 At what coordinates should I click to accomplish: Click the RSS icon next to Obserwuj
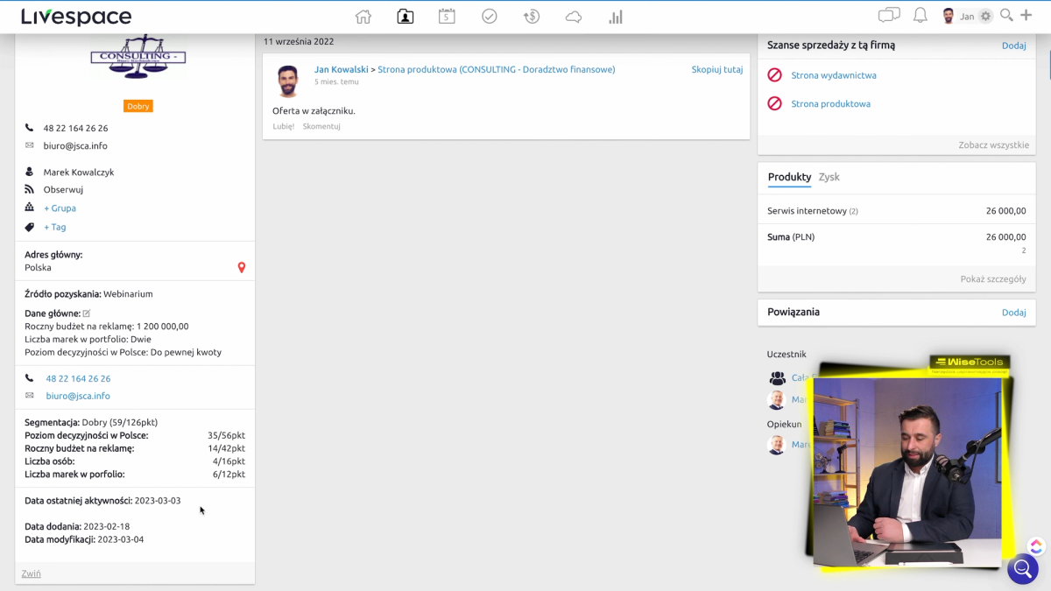(x=29, y=189)
